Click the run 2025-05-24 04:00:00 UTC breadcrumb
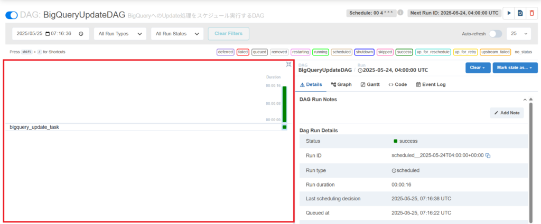This screenshot has width=541, height=224. pos(393,70)
